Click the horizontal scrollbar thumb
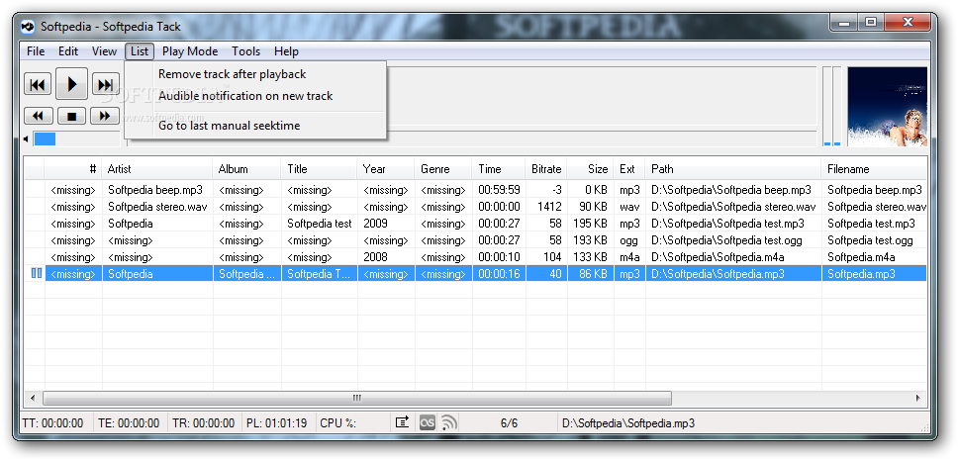 [357, 398]
